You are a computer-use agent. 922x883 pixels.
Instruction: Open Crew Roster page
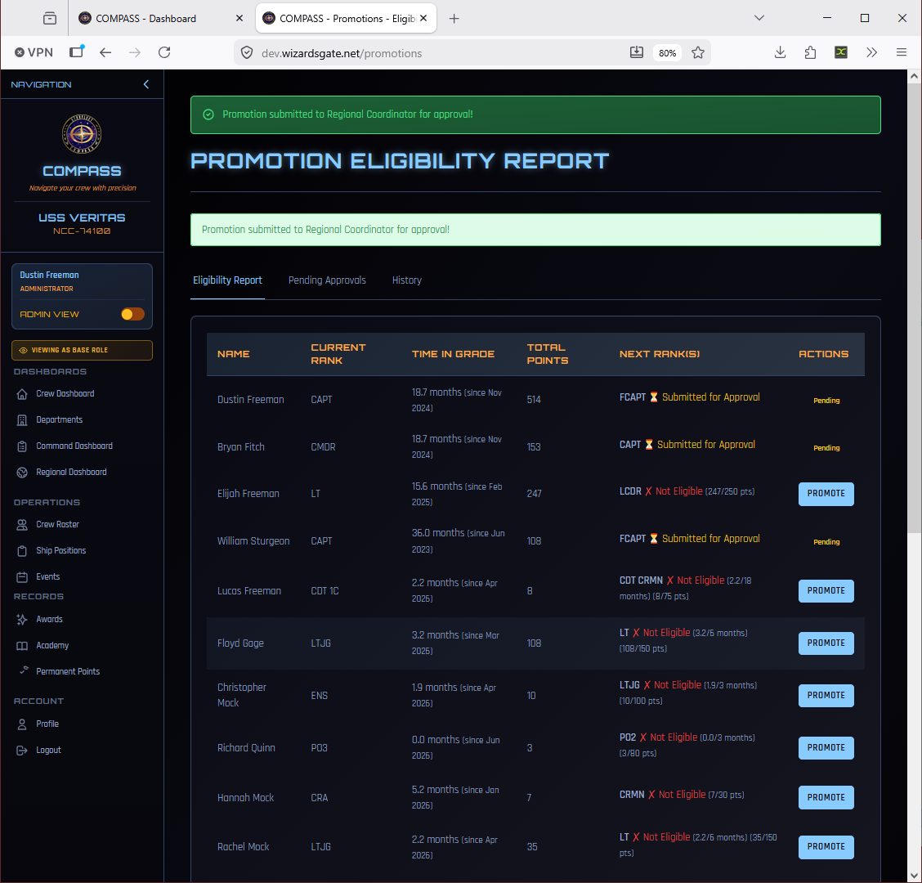[57, 524]
